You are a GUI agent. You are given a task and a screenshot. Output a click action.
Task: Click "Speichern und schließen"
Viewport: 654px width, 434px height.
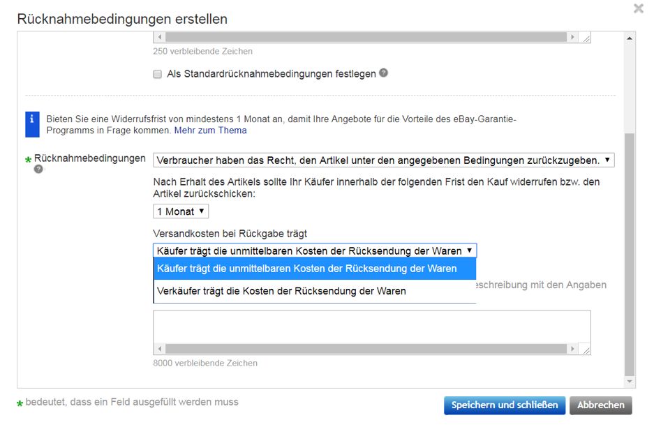(503, 405)
